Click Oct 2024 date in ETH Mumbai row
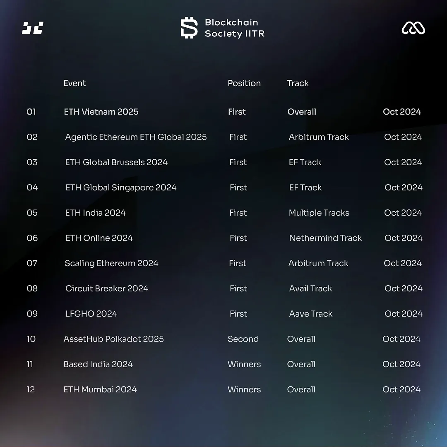This screenshot has width=447, height=447. click(x=401, y=389)
